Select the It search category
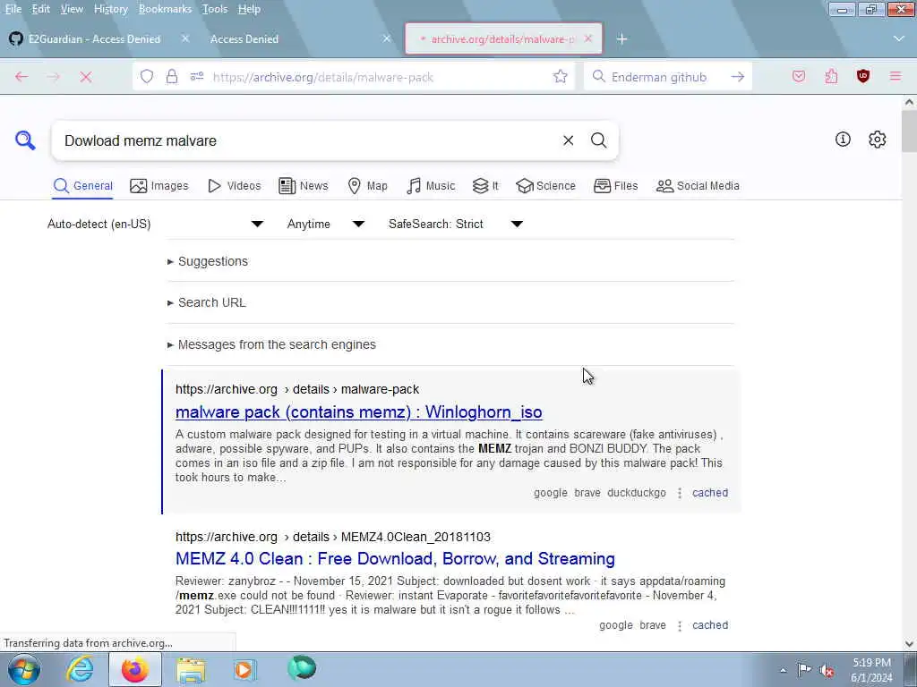Image resolution: width=917 pixels, height=687 pixels. pyautogui.click(x=485, y=186)
